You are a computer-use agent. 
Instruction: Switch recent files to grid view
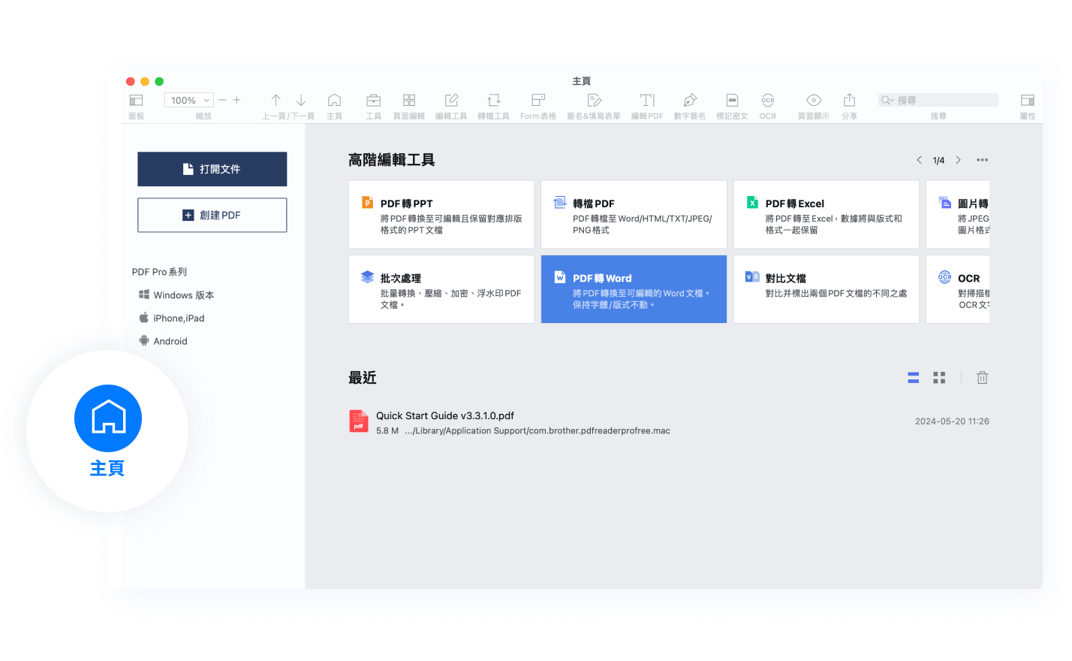pos(939,378)
